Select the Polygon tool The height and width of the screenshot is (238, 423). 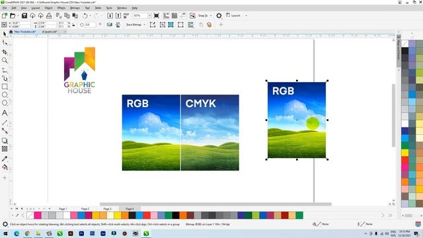[x=5, y=103]
